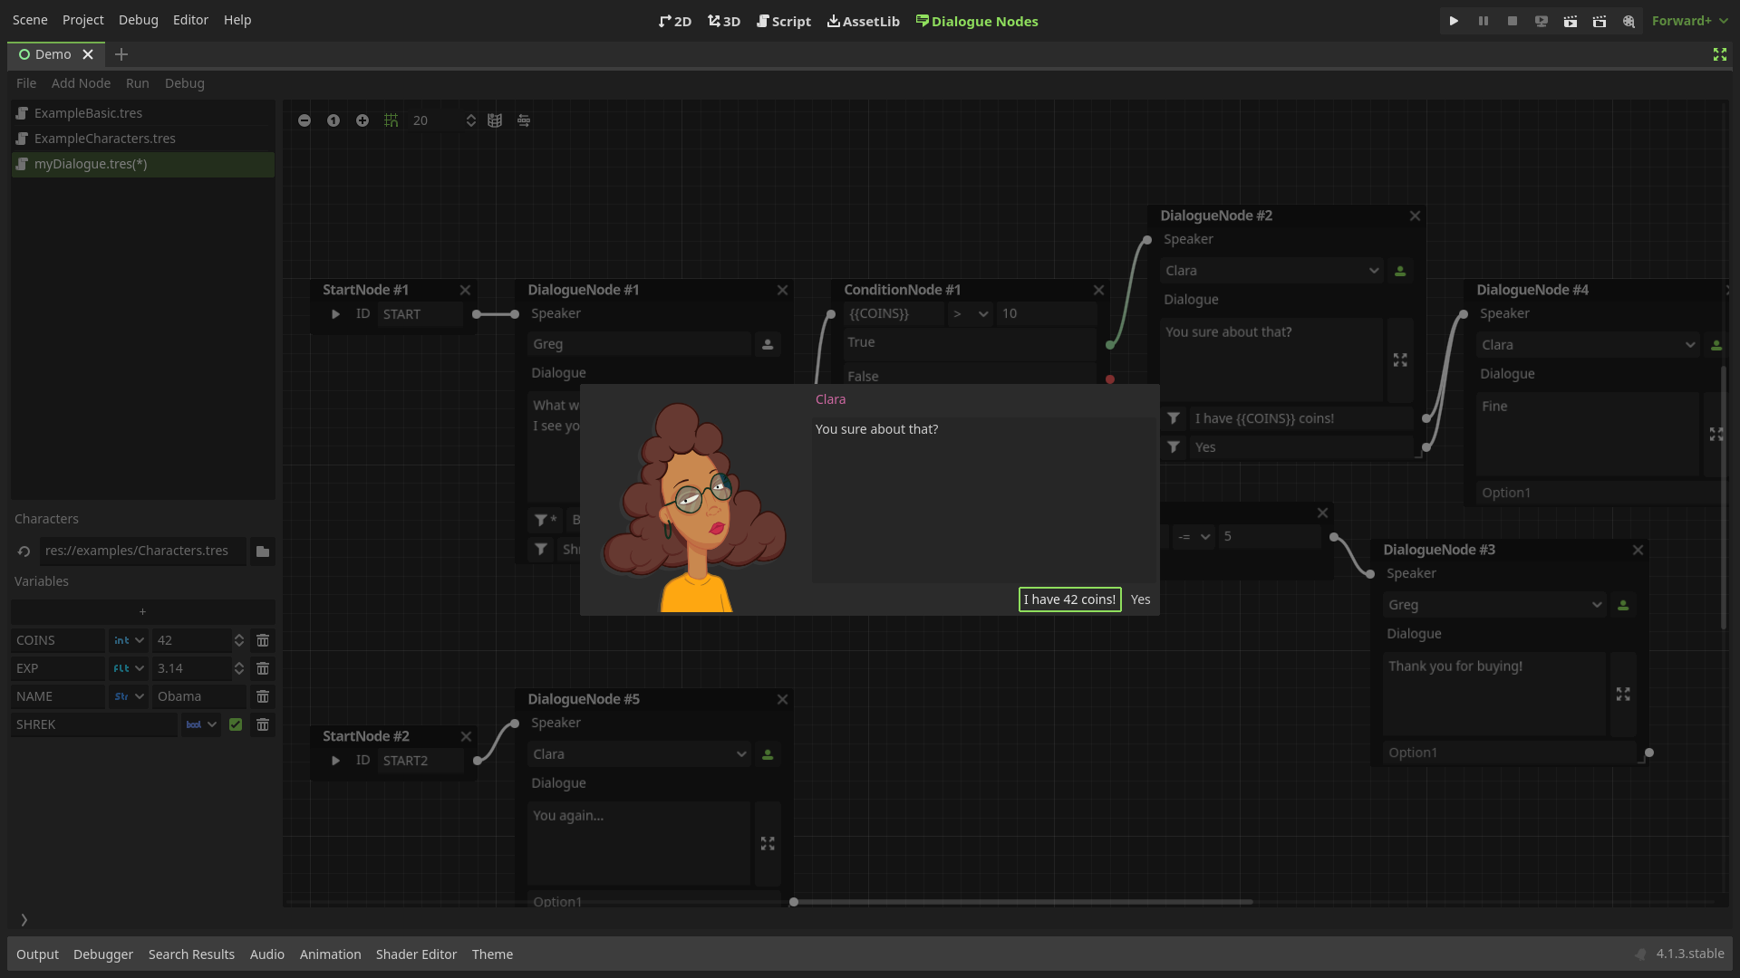Reload the characters resource file

[24, 551]
